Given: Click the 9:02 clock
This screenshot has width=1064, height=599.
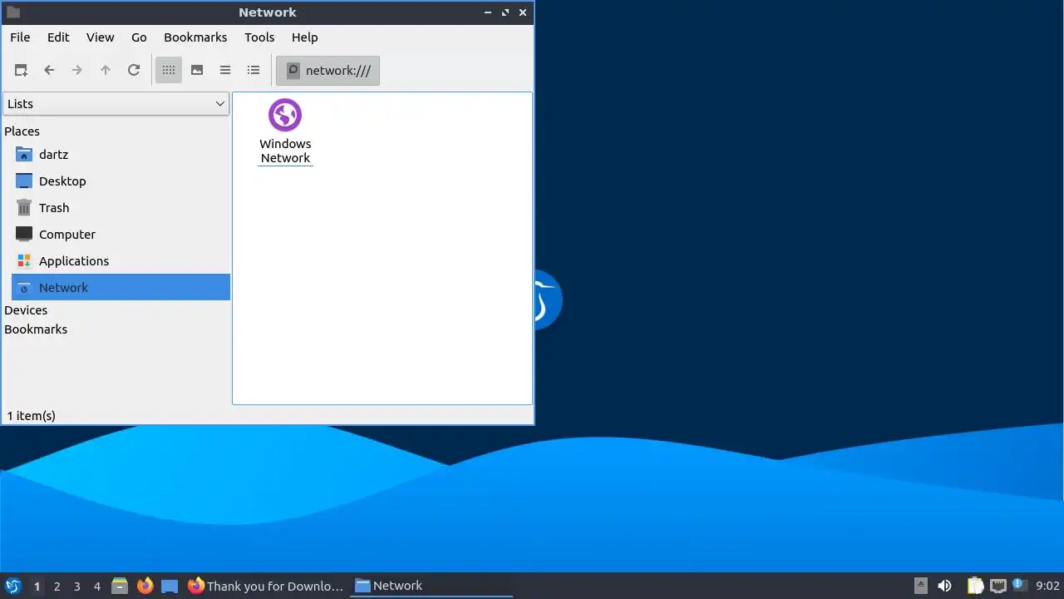Looking at the screenshot, I should (1047, 586).
